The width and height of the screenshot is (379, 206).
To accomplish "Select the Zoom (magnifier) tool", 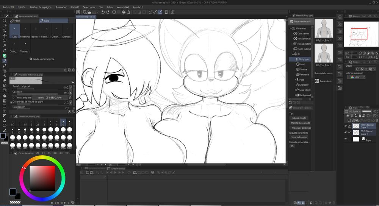I will tap(4, 21).
